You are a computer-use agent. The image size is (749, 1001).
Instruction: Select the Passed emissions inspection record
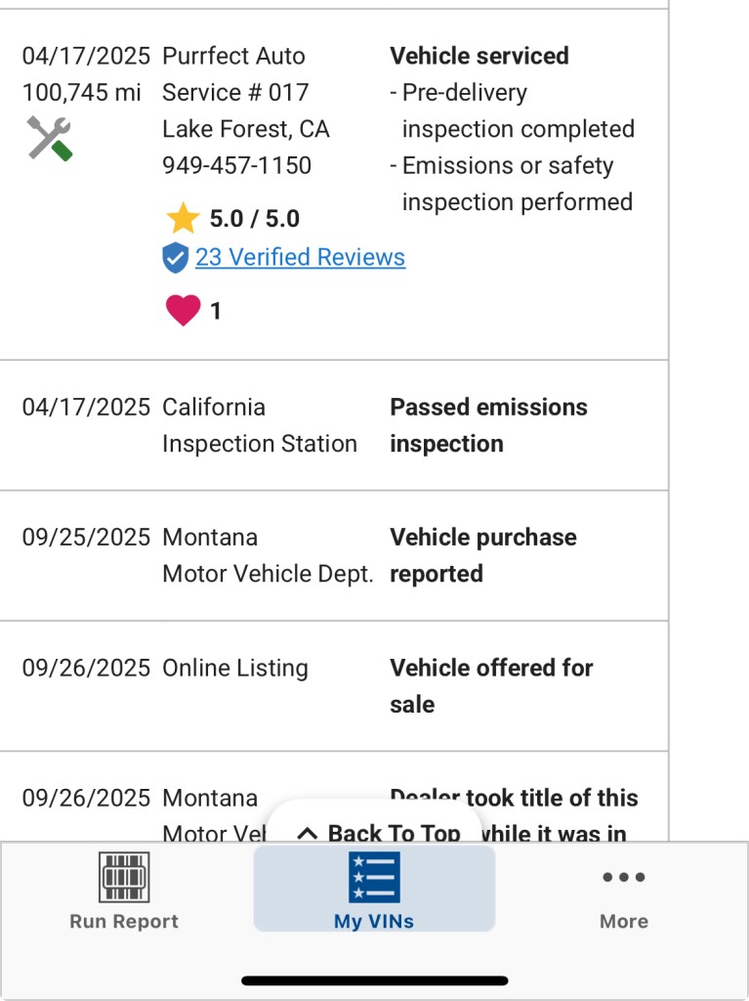click(x=488, y=425)
